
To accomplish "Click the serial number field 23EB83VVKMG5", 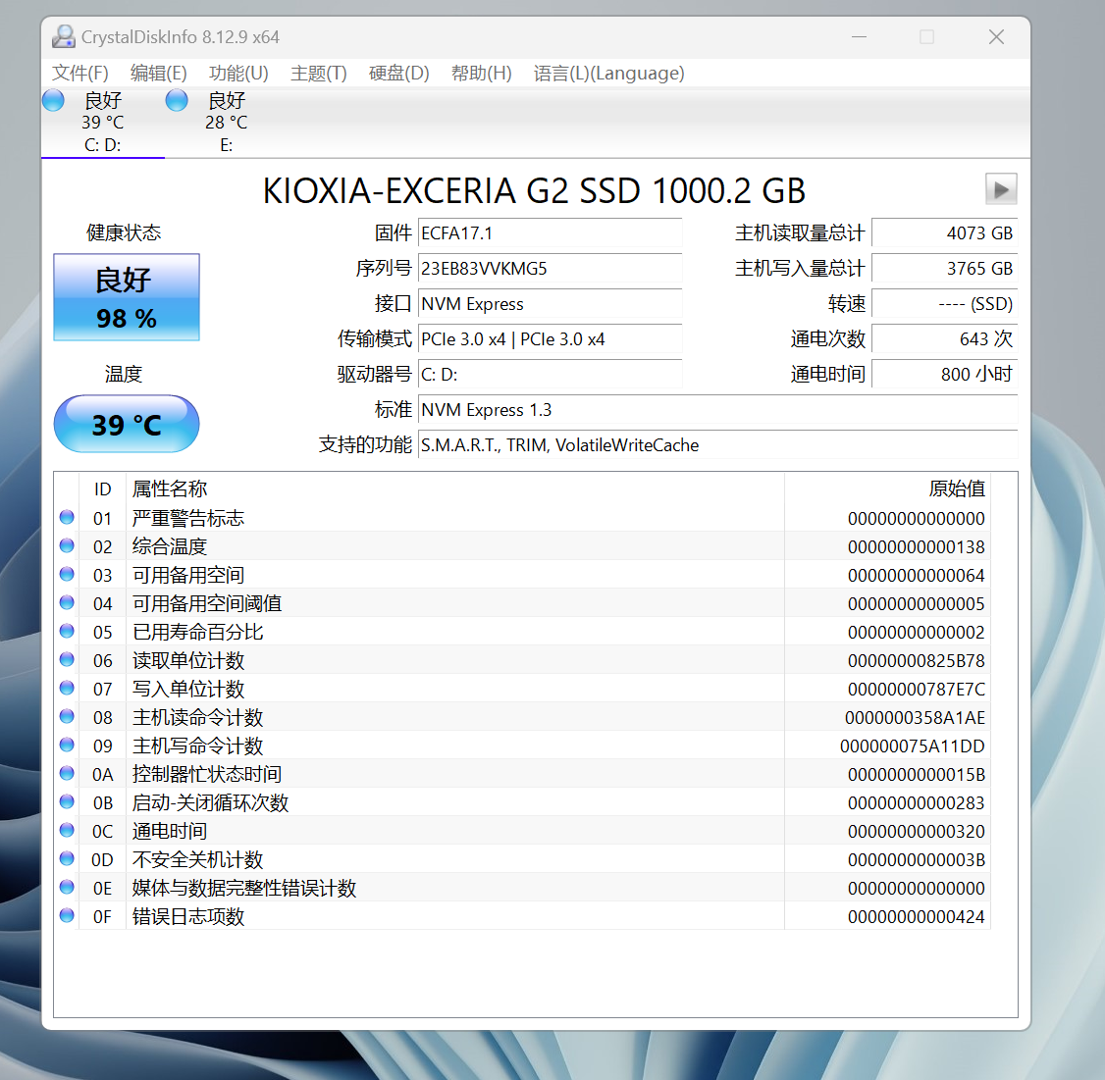I will [550, 269].
